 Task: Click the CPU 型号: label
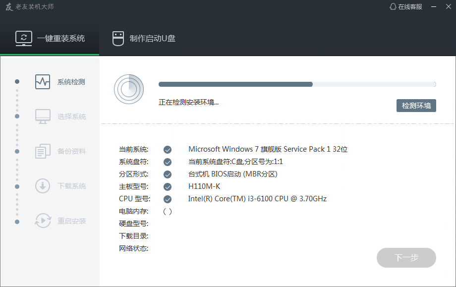pyautogui.click(x=134, y=199)
